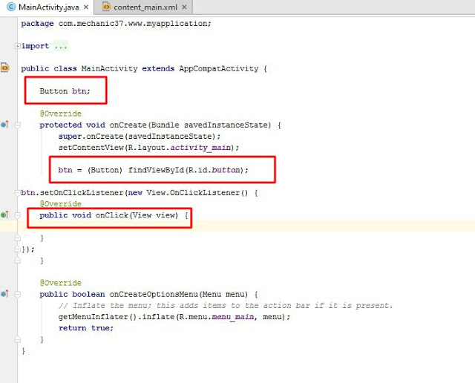Click findViewById in the btn assignment
Image resolution: width=475 pixels, height=383 pixels.
(x=156, y=170)
